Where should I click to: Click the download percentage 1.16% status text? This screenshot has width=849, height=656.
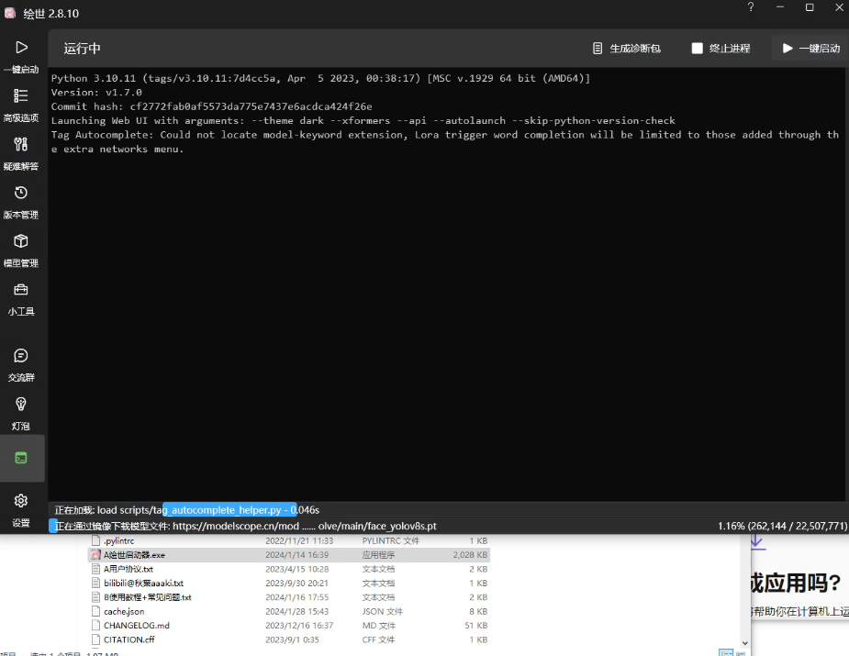click(782, 526)
